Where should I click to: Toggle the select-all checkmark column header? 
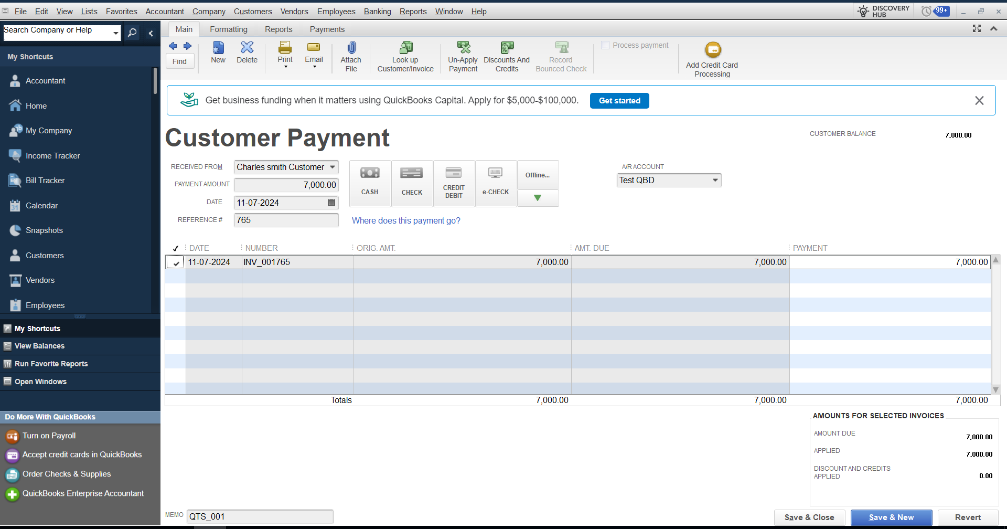click(176, 248)
